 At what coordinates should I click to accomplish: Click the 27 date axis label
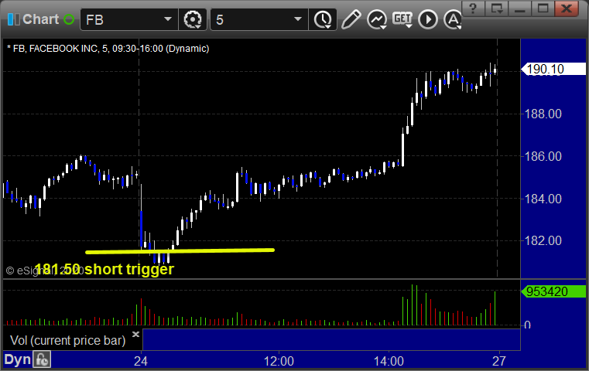[x=499, y=361]
